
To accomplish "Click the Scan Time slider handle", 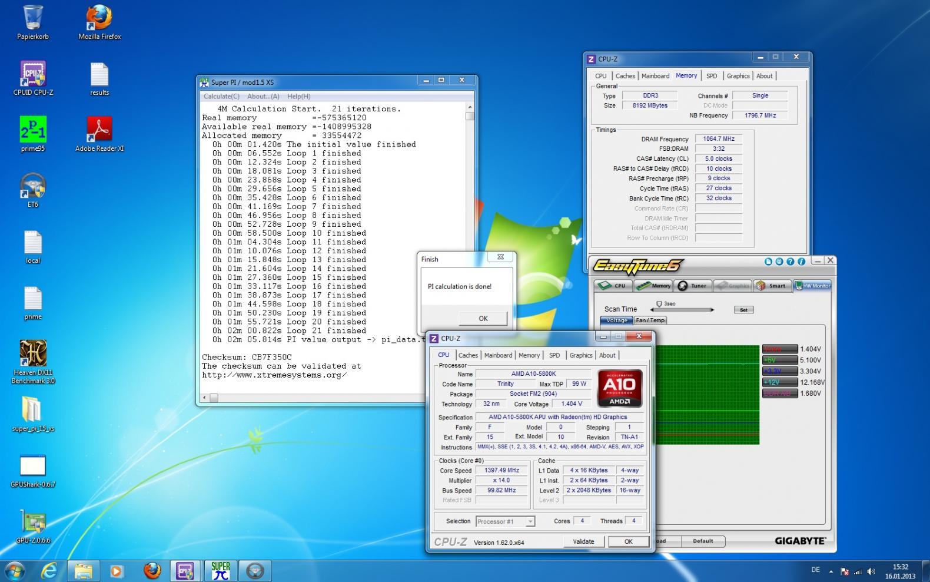I will point(659,305).
